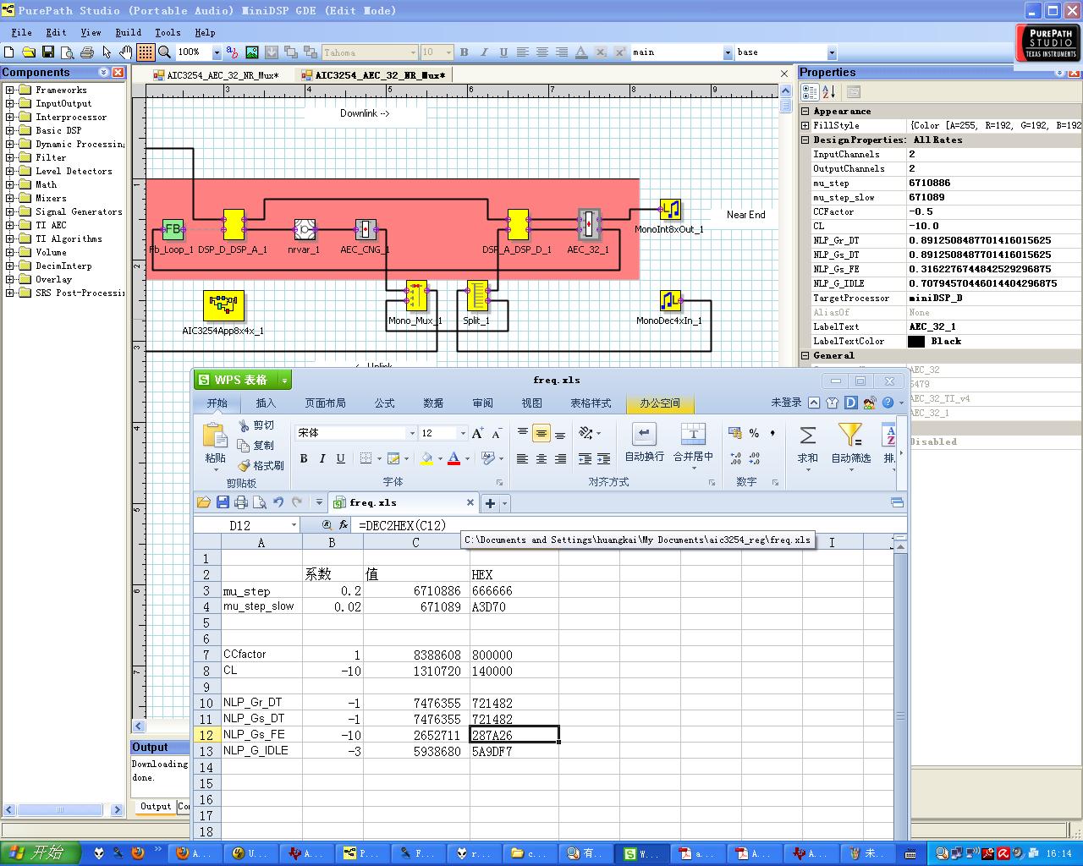The image size is (1083, 866).
Task: Switch Properties to alphabetical sort
Action: click(x=828, y=91)
